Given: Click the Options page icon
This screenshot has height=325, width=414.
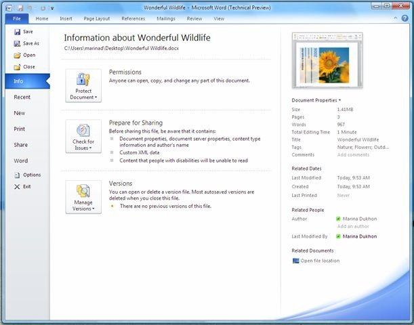Looking at the screenshot, I should [x=17, y=175].
